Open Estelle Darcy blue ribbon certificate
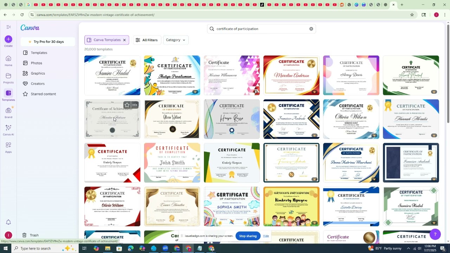Image resolution: width=450 pixels, height=253 pixels. point(351,207)
